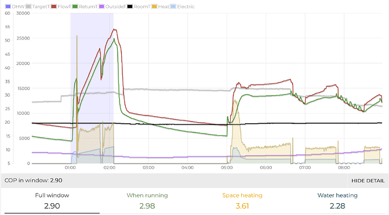Click the 05:00 time axis label
This screenshot has height=215, width=389.
click(x=227, y=168)
